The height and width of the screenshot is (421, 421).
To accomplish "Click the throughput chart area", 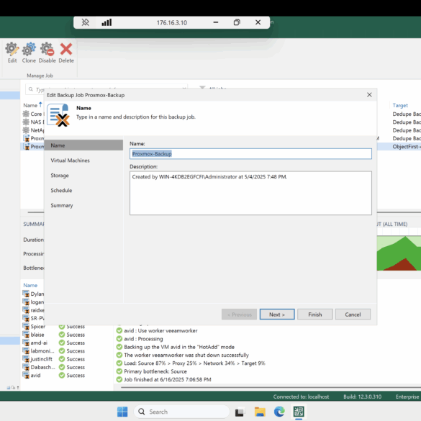I will pyautogui.click(x=399, y=253).
